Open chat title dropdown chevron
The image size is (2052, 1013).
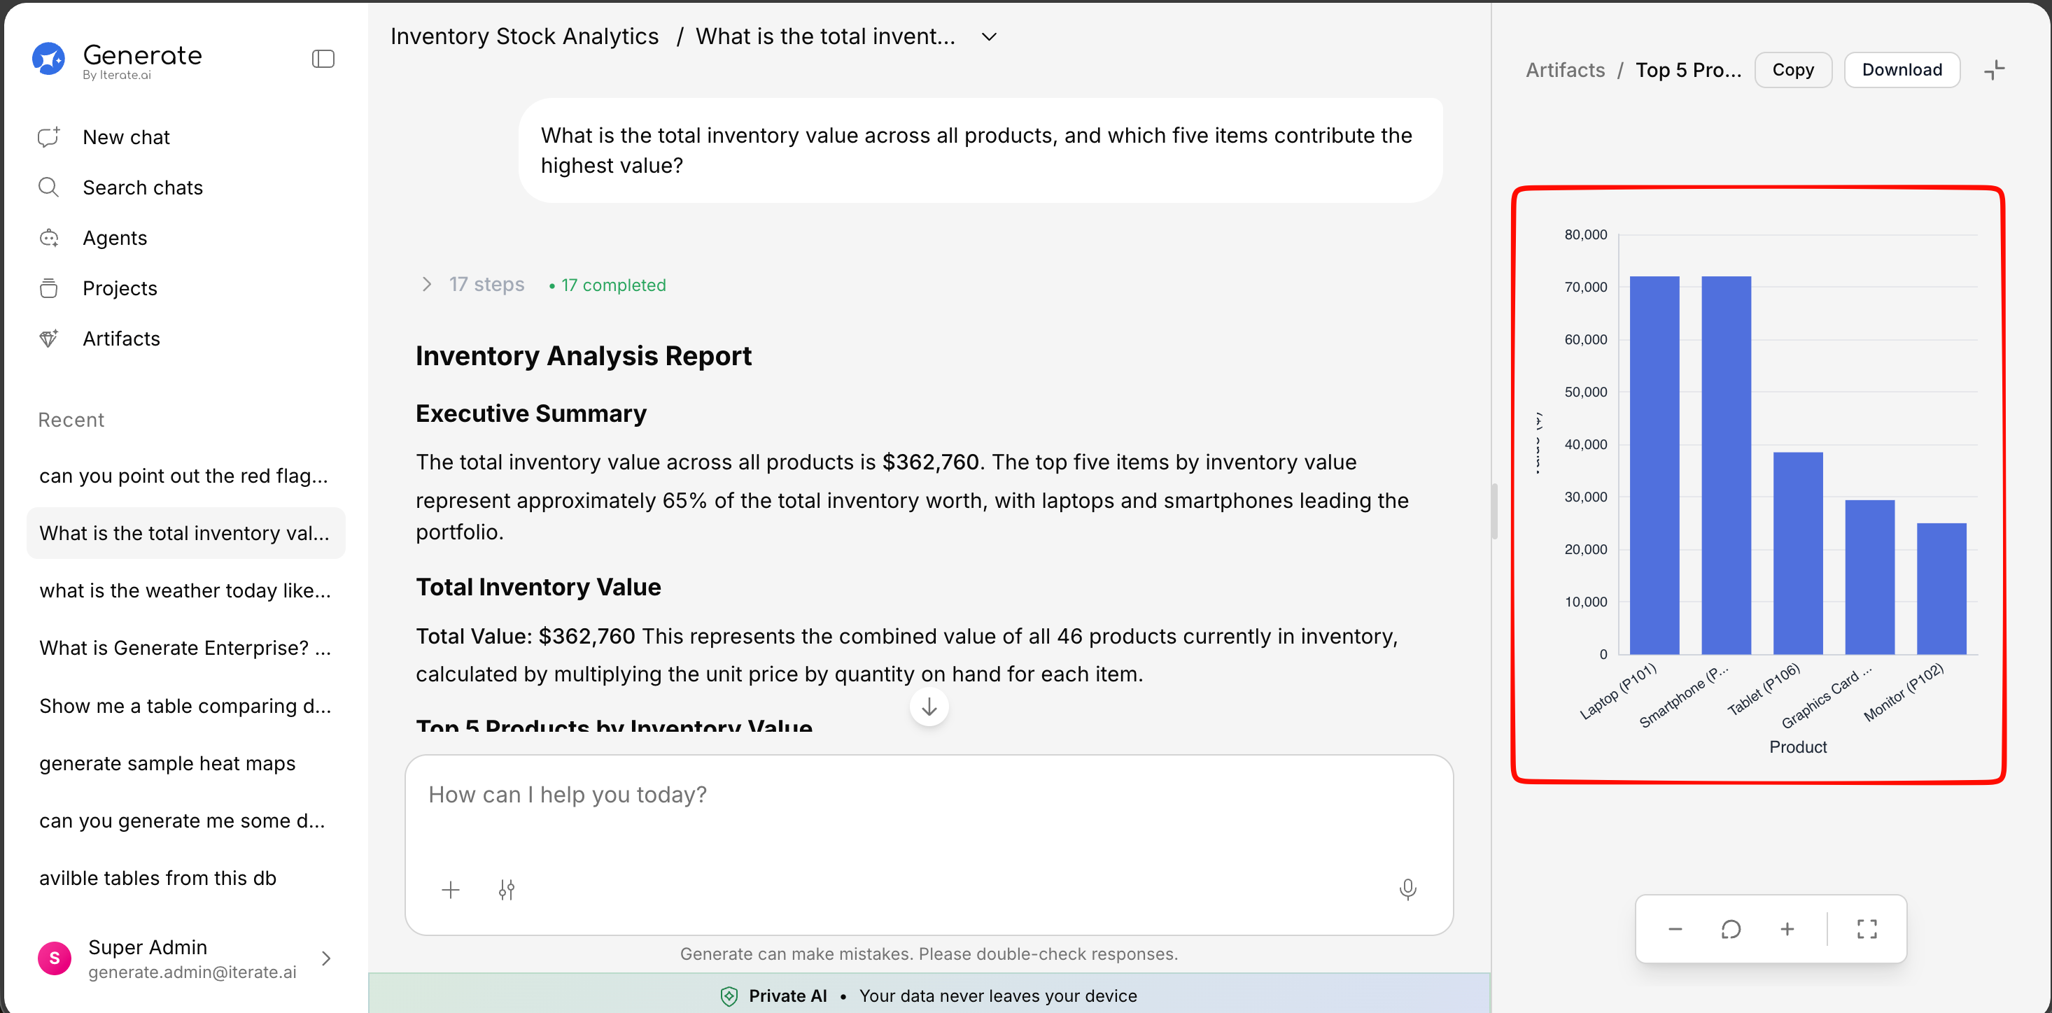(989, 36)
